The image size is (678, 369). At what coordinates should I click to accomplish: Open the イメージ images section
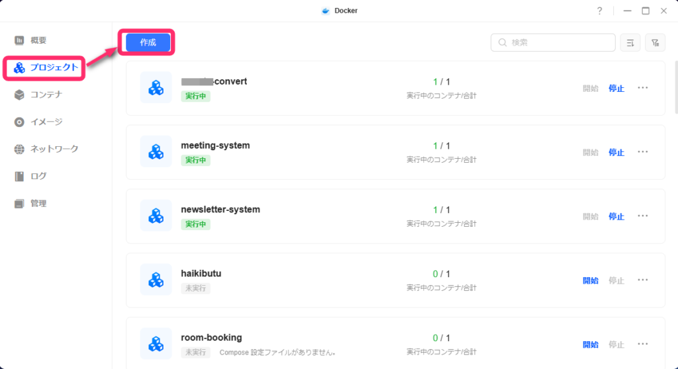pyautogui.click(x=38, y=122)
